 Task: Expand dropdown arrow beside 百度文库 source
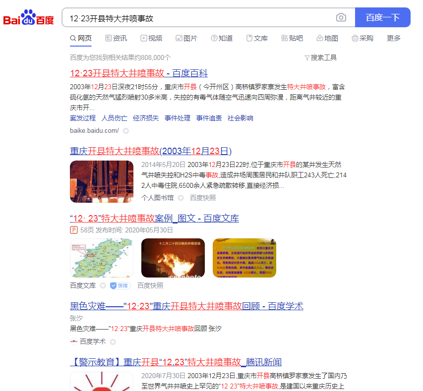103,285
